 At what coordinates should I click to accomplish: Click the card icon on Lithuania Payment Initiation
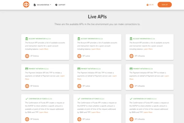coord(131,69)
